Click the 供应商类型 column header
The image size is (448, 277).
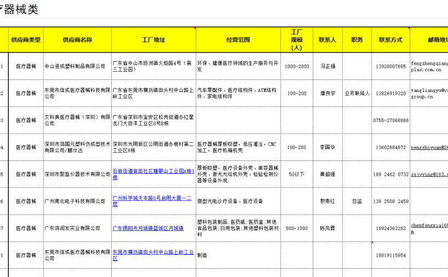[26, 40]
